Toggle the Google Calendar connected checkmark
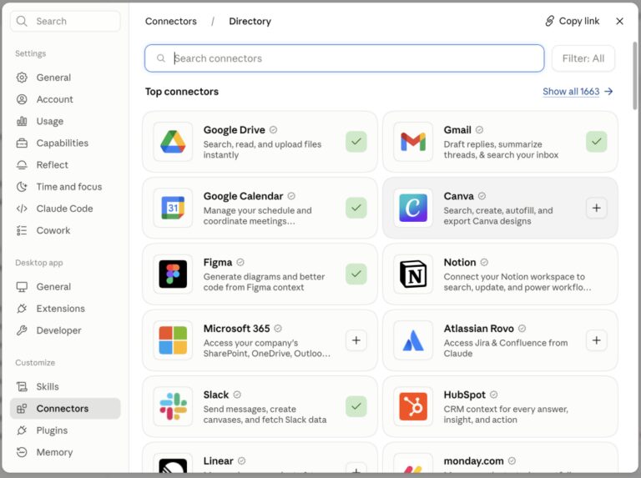 [356, 208]
